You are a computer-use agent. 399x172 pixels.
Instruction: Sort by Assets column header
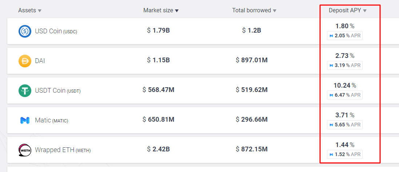(x=30, y=11)
